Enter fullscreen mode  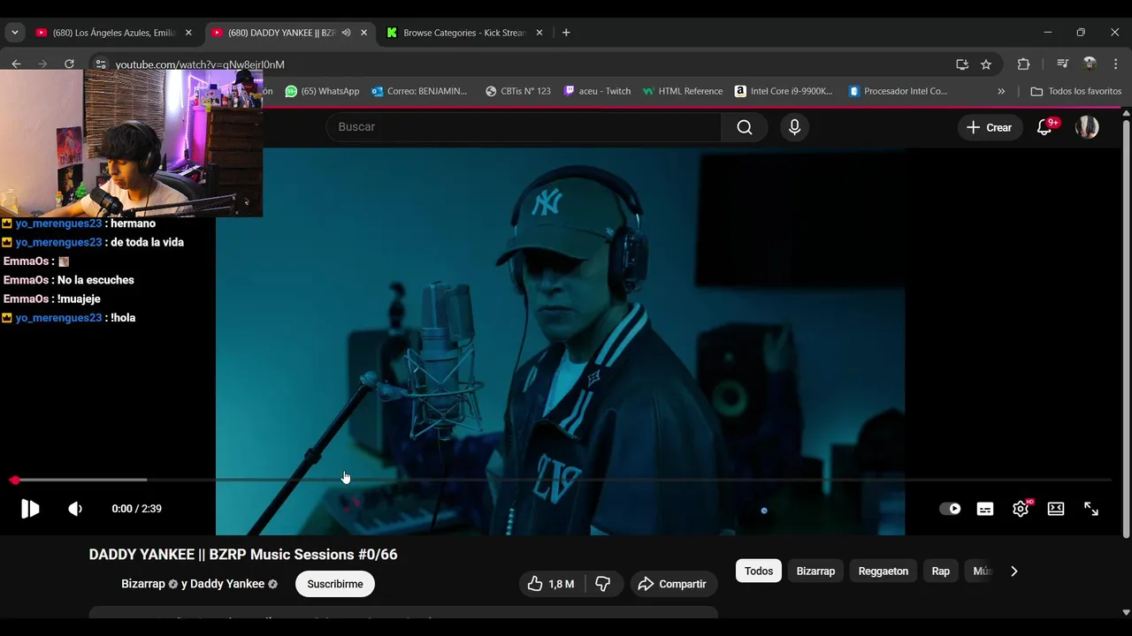(x=1091, y=509)
